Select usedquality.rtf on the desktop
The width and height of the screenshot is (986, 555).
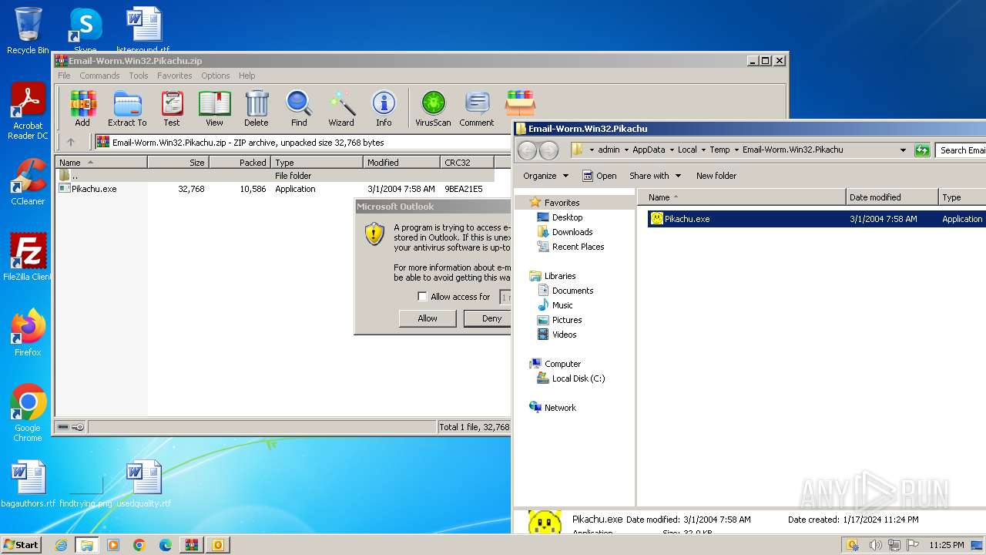[x=144, y=484]
